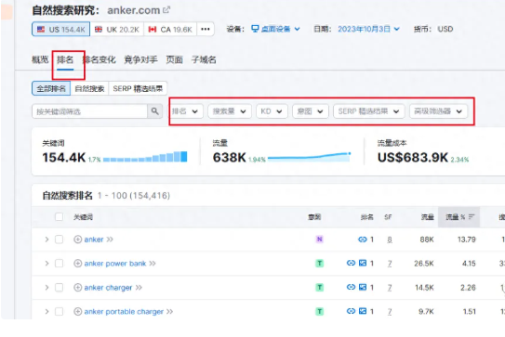505x337 pixels.
Task: Select the 全部排名 filter toggle
Action: click(x=51, y=88)
